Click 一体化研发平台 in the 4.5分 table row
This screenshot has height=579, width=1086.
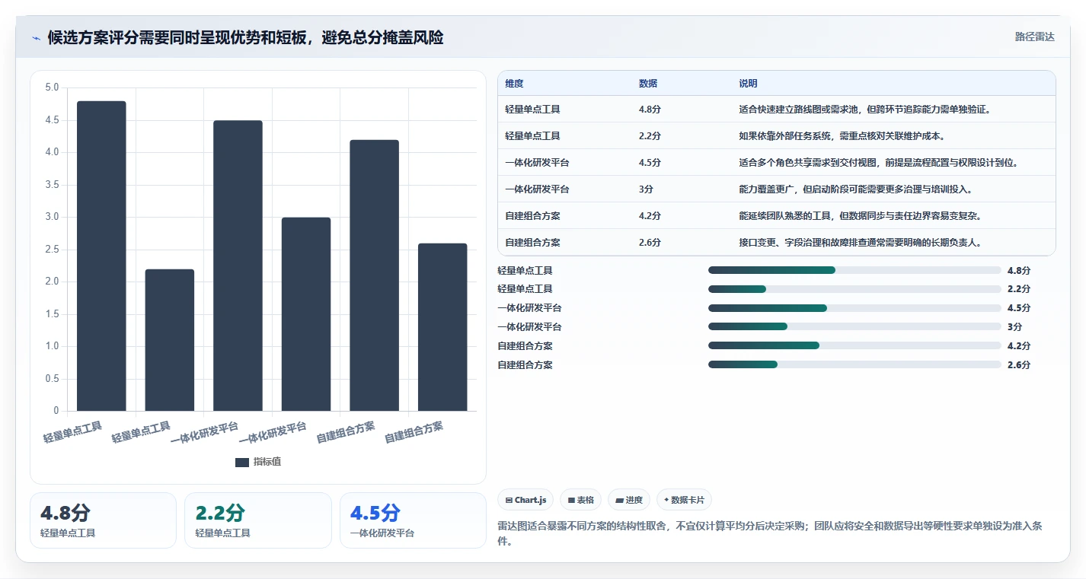(x=537, y=163)
